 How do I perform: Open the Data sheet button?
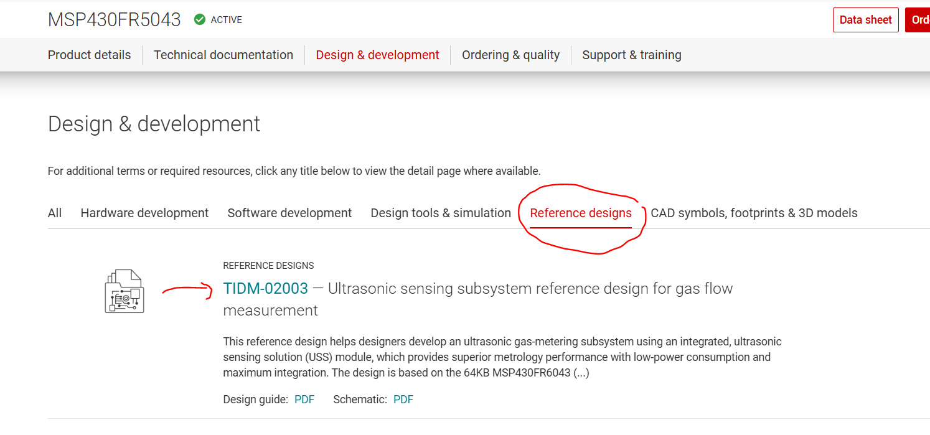point(865,20)
